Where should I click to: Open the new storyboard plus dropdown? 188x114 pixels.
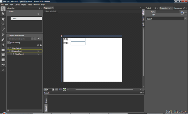(39, 39)
